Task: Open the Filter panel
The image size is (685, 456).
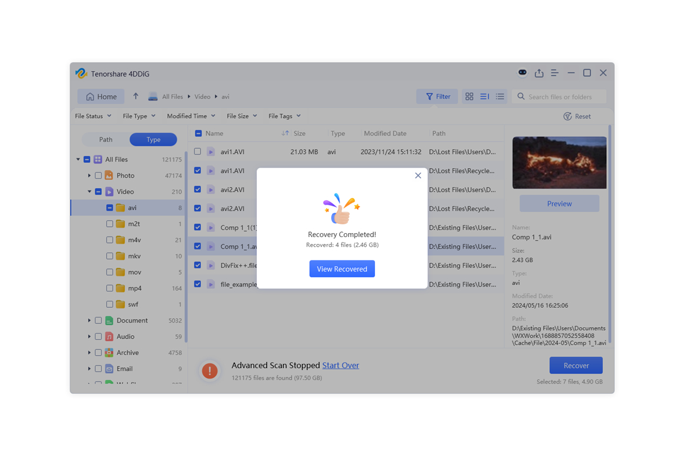Action: tap(437, 96)
